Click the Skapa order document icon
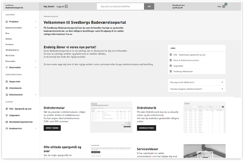Screen dimensions: 244x161 click(x=6, y=81)
